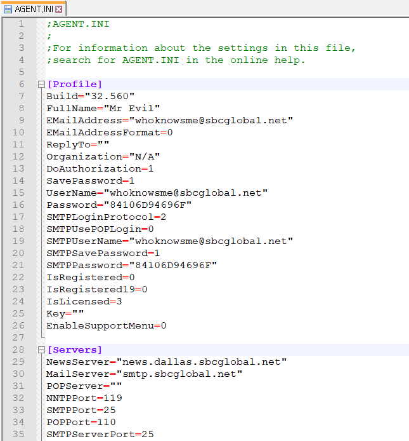Click the ";For information about the settings" comment
The height and width of the screenshot is (441, 409).
coord(201,48)
